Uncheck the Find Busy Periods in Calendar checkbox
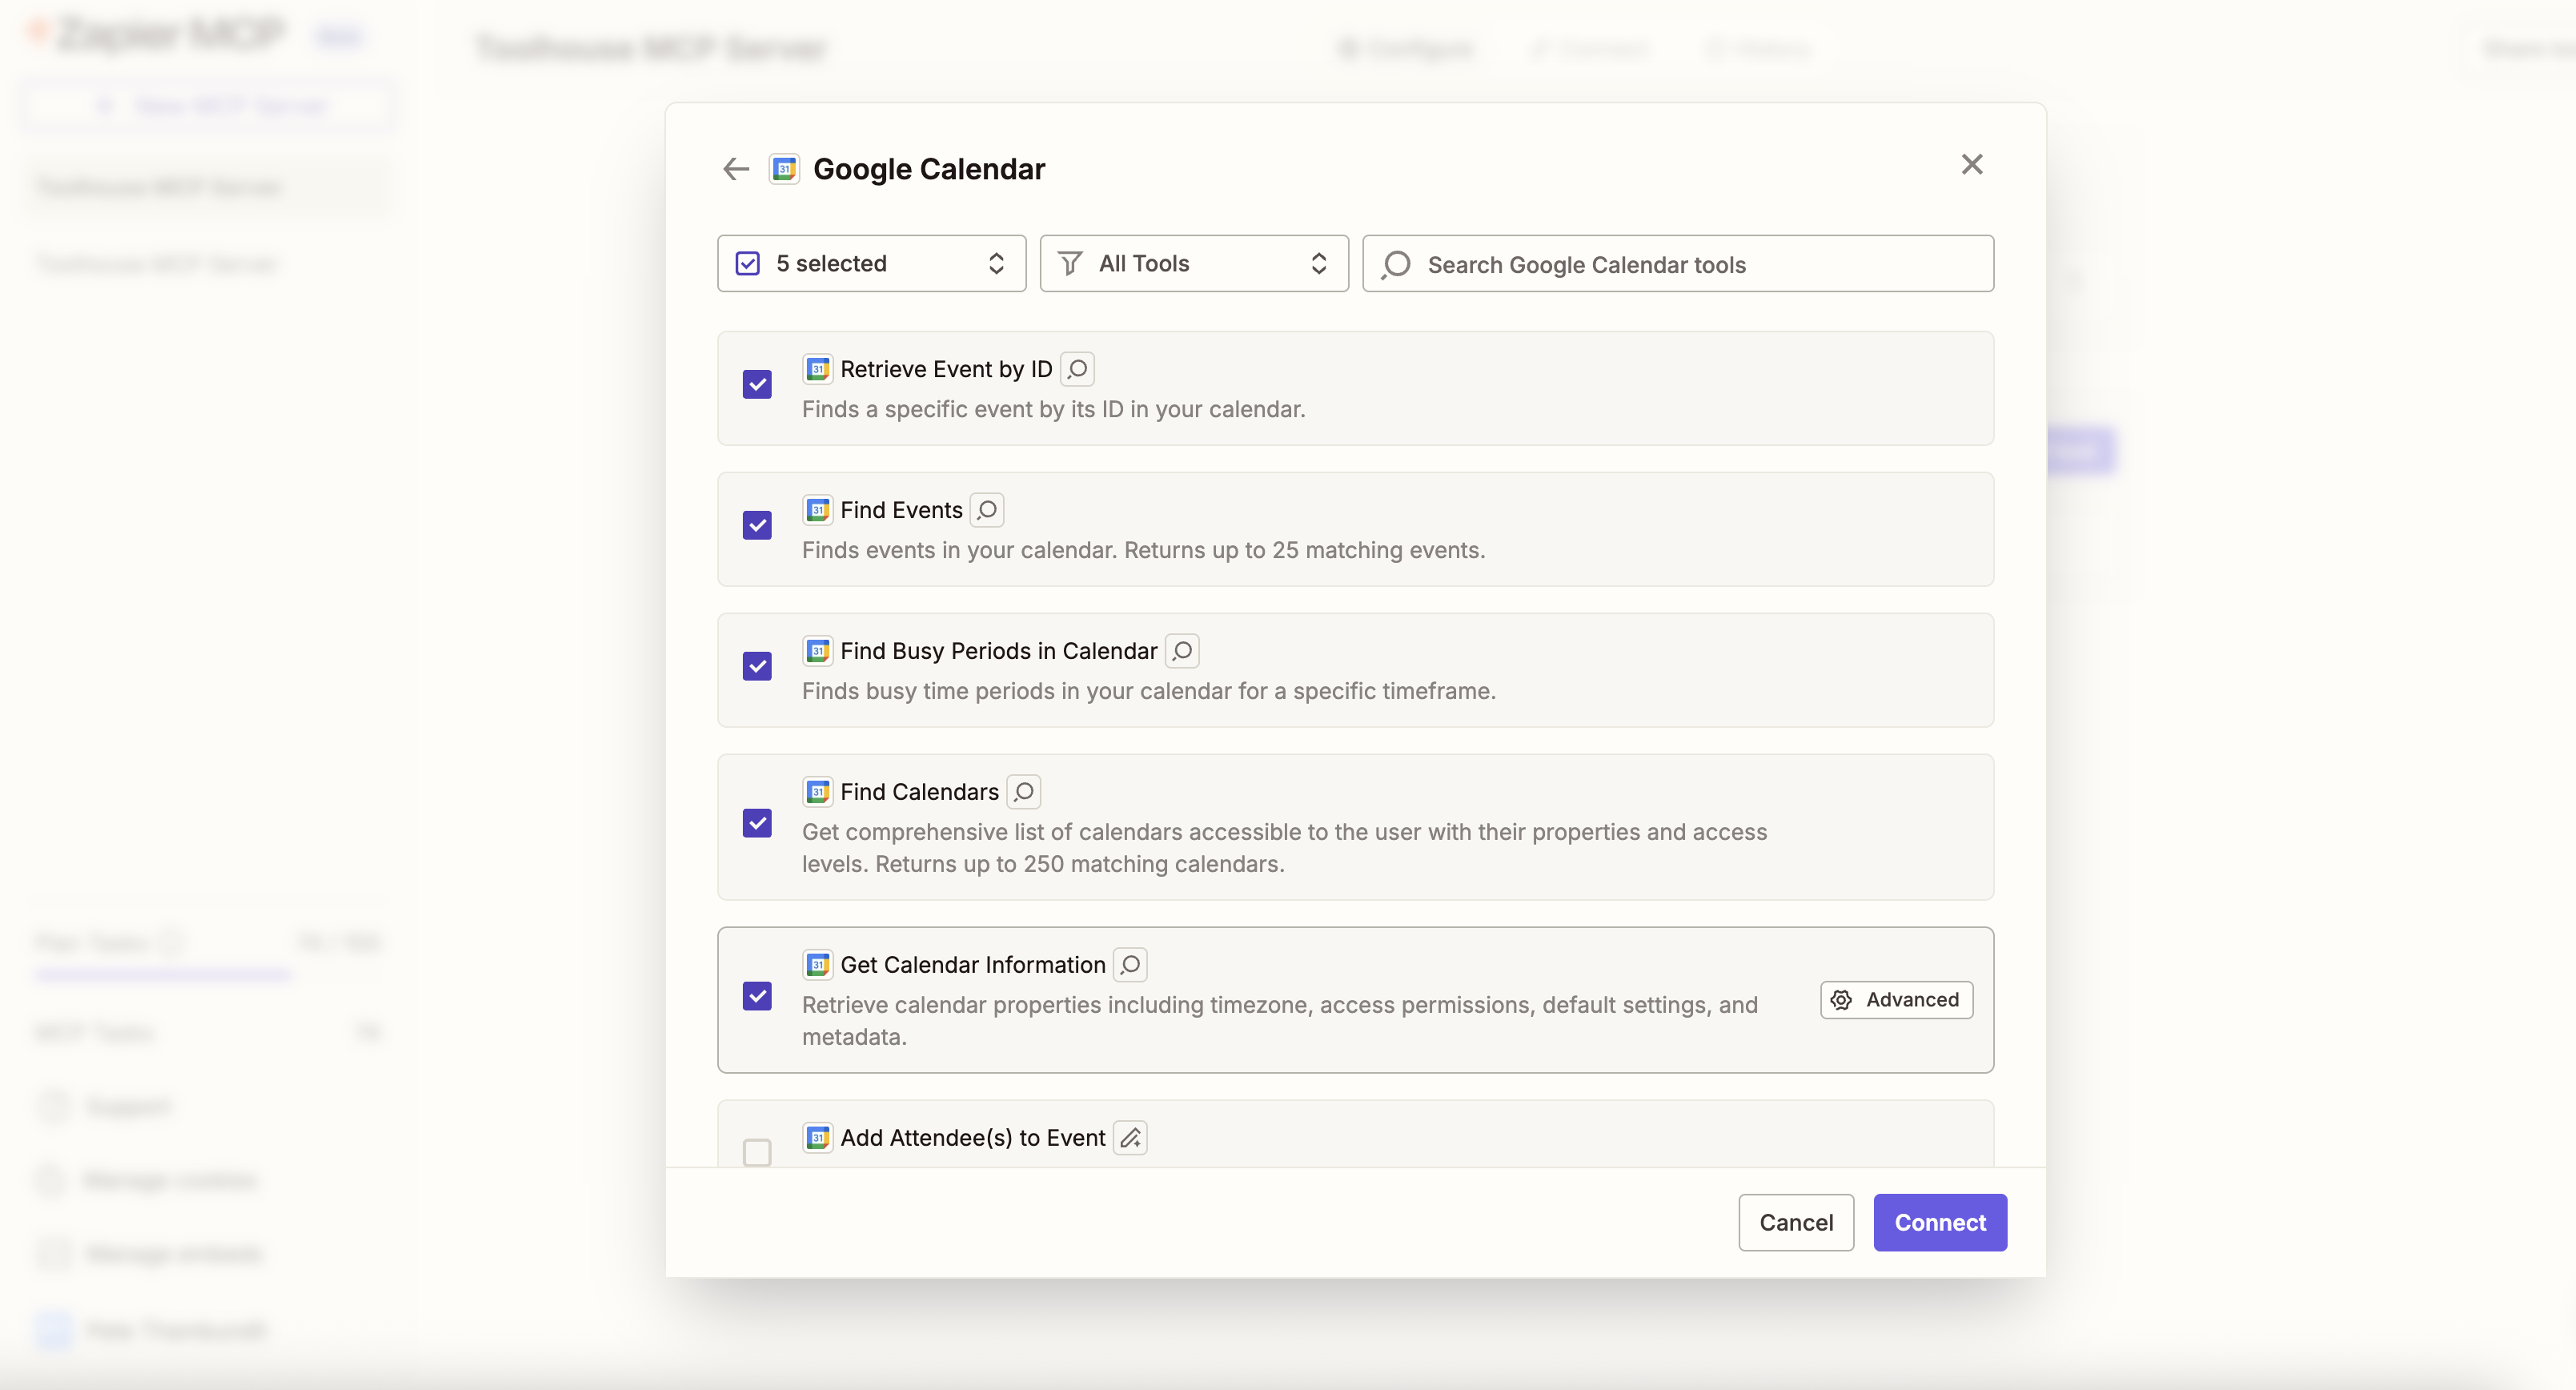The height and width of the screenshot is (1390, 2576). [x=757, y=667]
